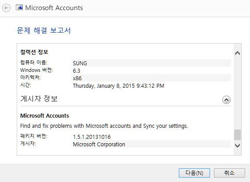
Task: Click the report scrollbar thumb
Action: (238, 135)
